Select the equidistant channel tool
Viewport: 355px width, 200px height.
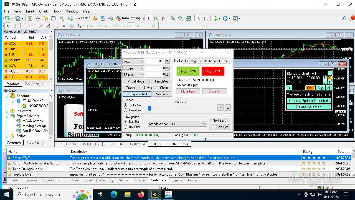[48, 26]
